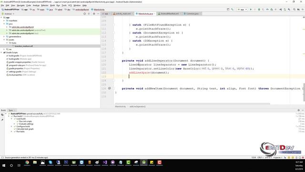Click the Make Project hammer icon
Screen dimensions: 305x172
pos(232,10)
